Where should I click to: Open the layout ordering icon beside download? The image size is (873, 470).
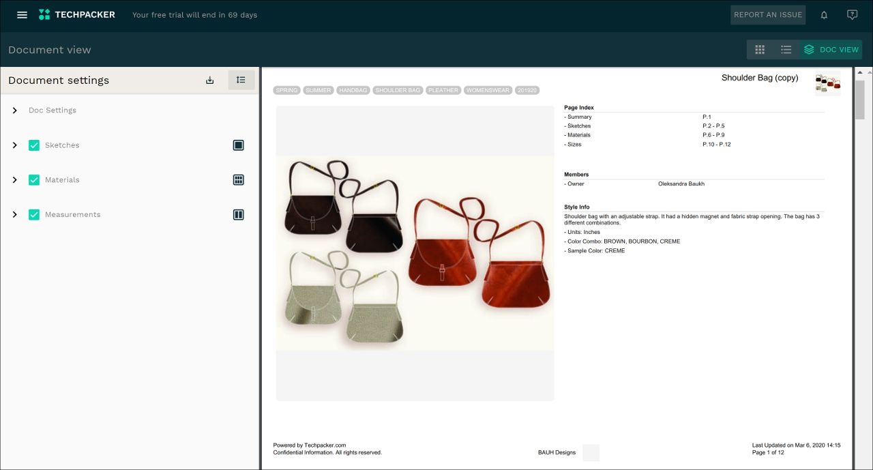[241, 80]
